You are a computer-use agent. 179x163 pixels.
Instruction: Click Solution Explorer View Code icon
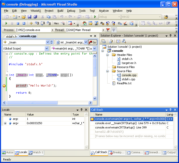point(118,41)
